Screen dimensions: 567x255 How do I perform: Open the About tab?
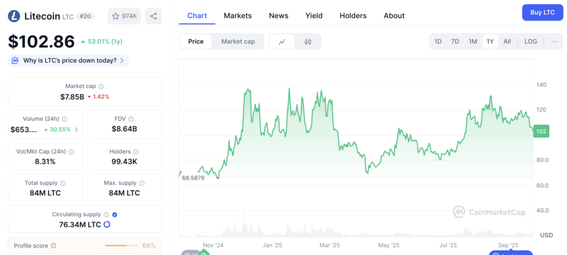pos(394,16)
